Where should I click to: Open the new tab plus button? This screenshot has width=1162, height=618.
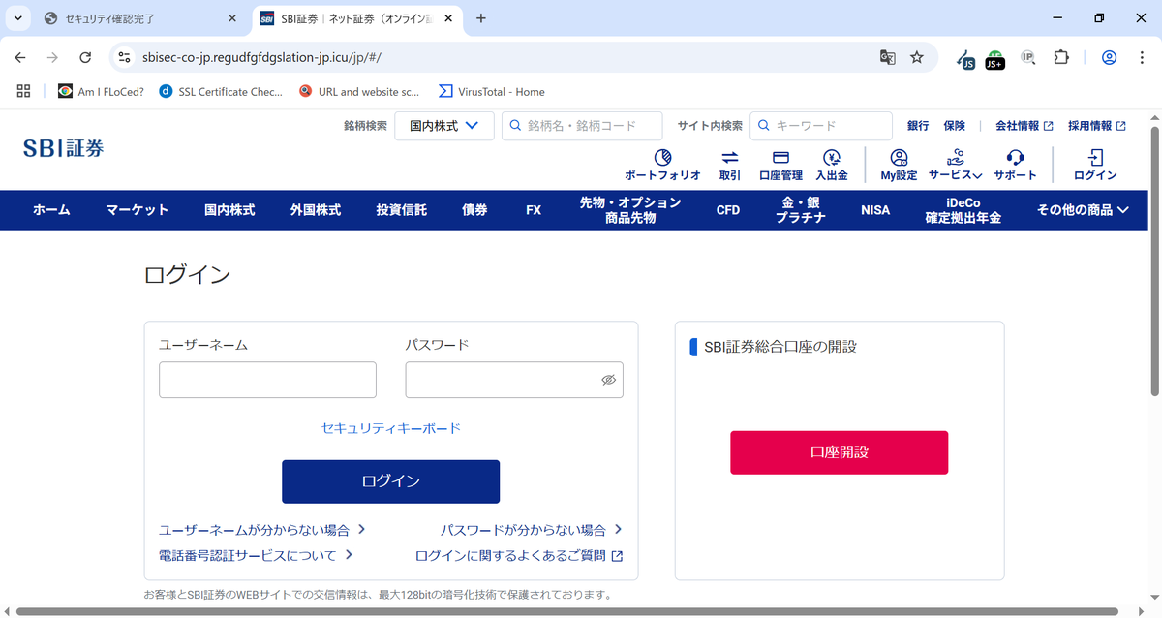pos(481,18)
